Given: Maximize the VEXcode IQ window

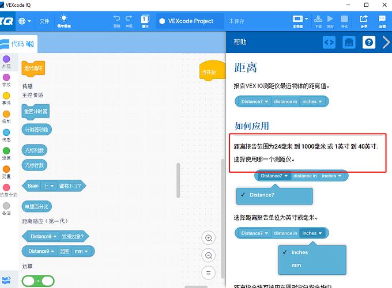Looking at the screenshot, I should (366, 5).
